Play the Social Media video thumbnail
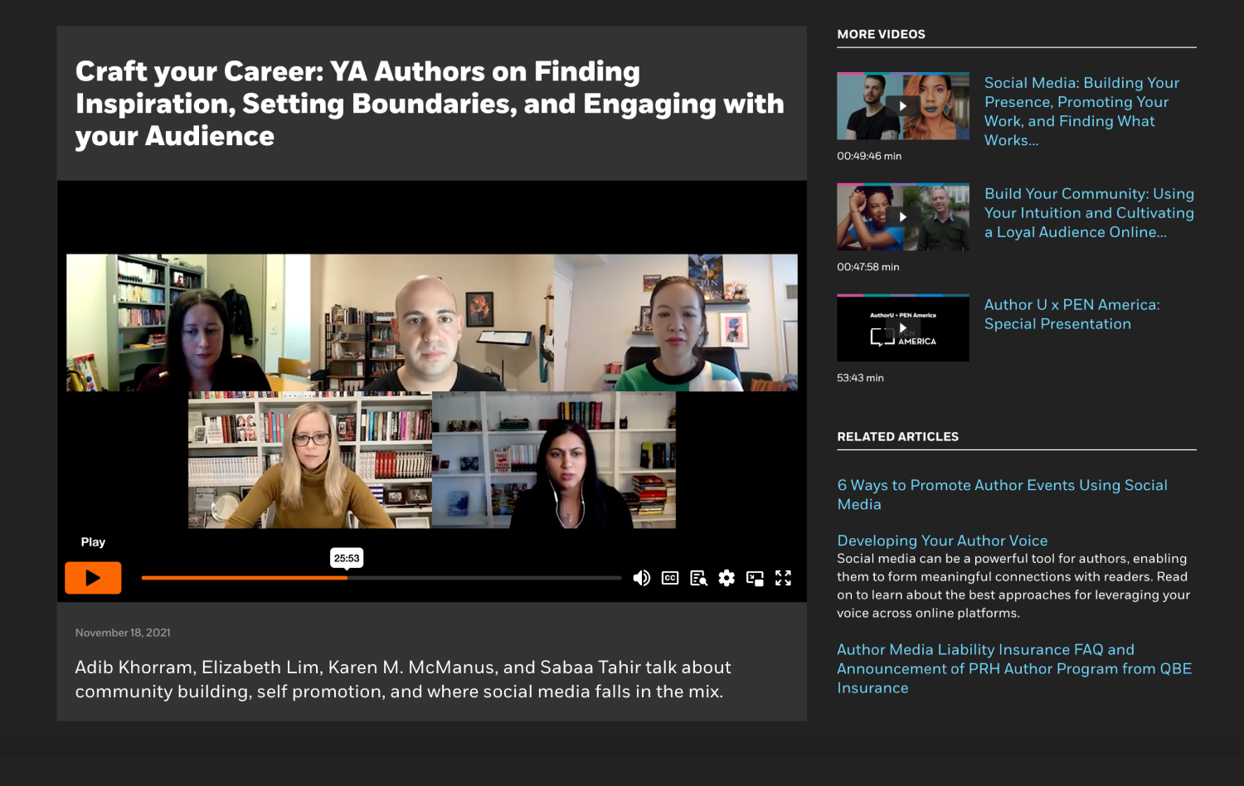Screen dimensions: 1244x786 (903, 106)
